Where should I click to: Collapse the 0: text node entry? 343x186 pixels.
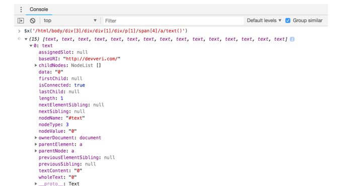tap(31, 46)
